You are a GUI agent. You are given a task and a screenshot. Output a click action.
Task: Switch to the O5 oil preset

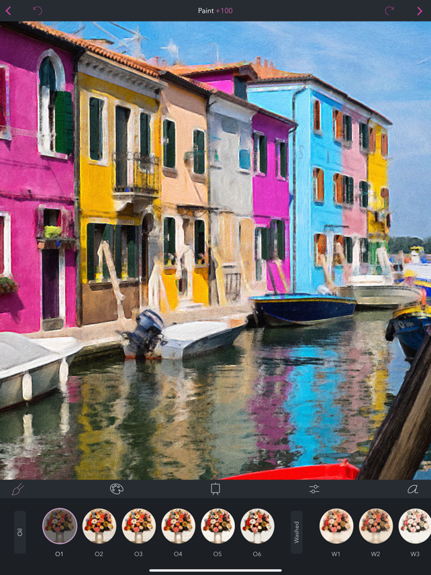point(218,525)
